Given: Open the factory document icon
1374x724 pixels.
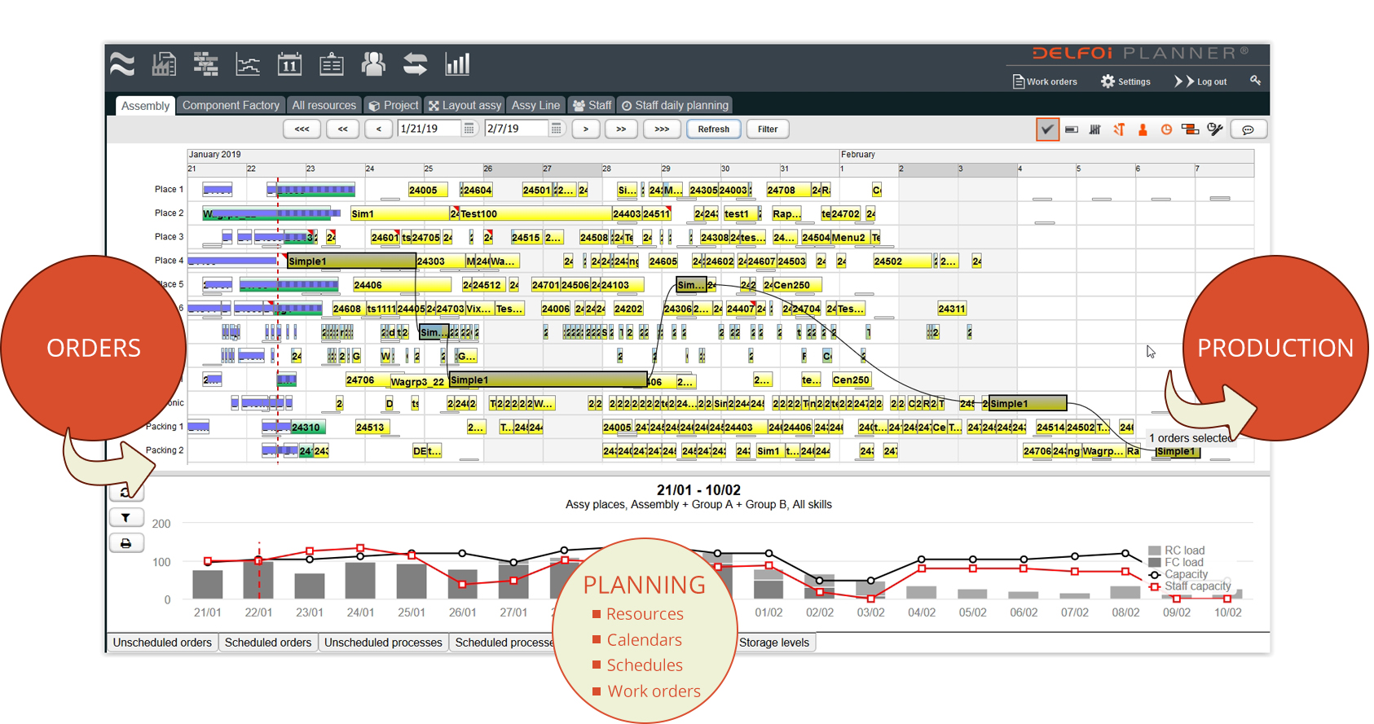Looking at the screenshot, I should point(164,64).
